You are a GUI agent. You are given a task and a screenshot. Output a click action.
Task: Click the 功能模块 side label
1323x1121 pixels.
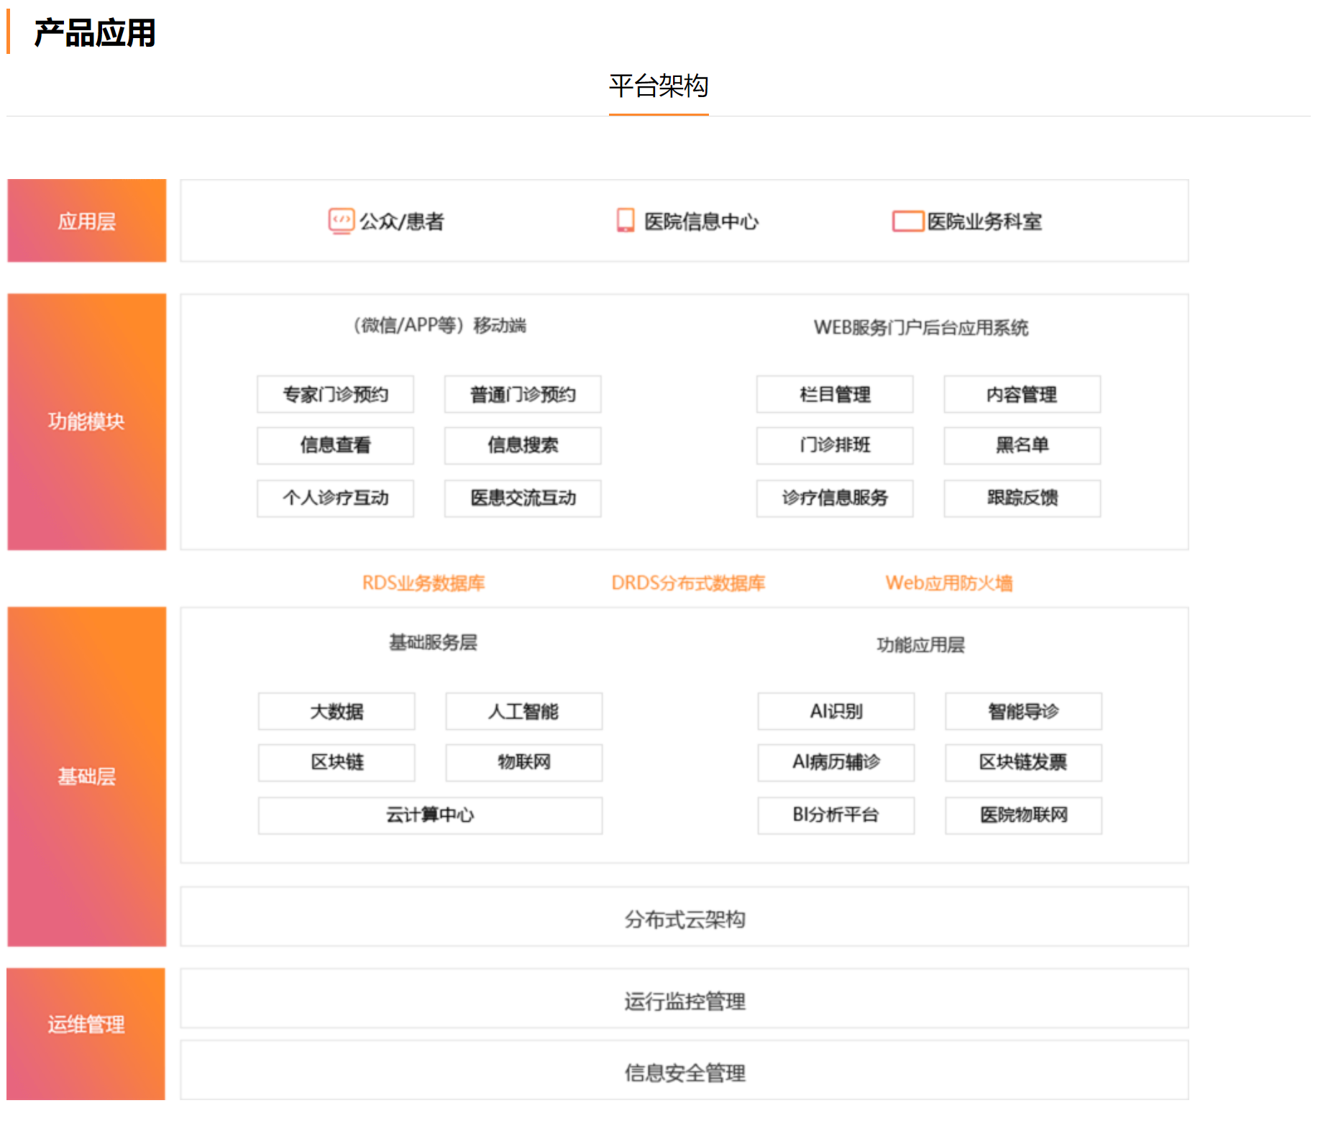(87, 421)
